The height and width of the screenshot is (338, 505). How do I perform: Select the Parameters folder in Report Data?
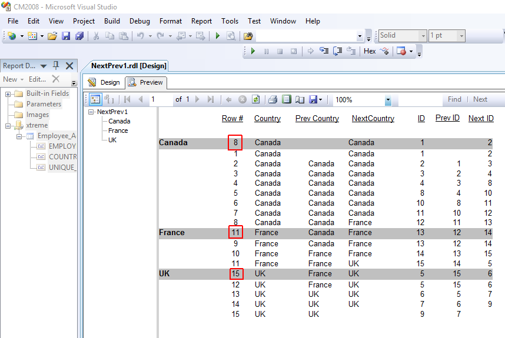point(44,104)
